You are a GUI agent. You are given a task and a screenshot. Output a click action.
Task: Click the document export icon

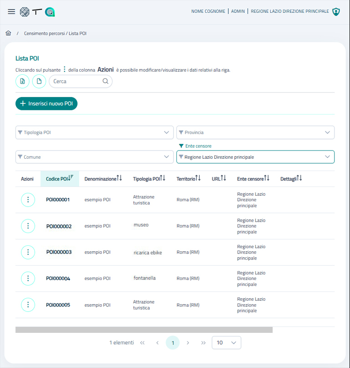pyautogui.click(x=39, y=81)
